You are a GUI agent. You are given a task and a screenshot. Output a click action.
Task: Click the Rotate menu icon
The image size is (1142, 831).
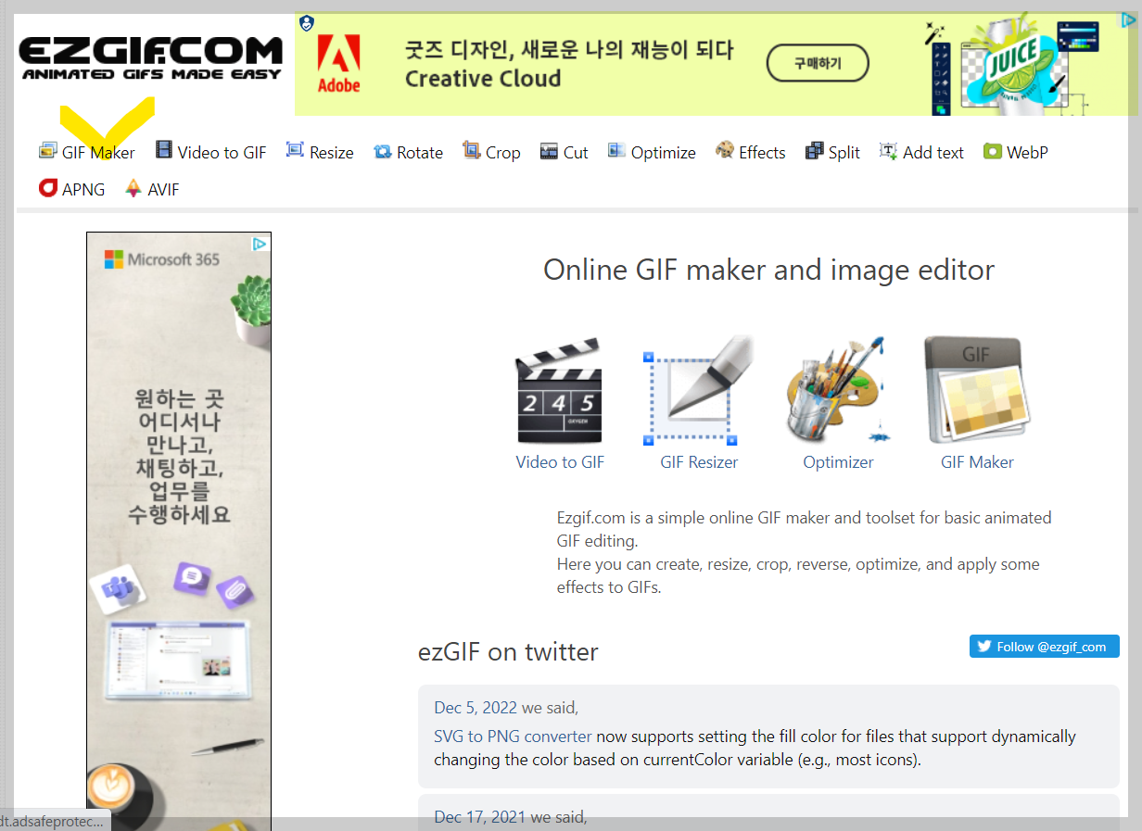382,151
